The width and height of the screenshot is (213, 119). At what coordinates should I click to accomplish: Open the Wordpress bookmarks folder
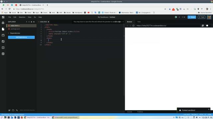point(78,13)
